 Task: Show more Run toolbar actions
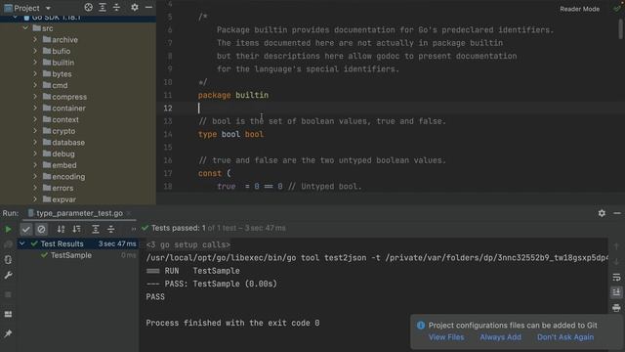(x=134, y=229)
